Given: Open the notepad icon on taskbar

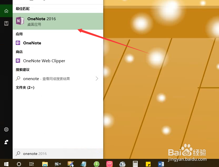Looking at the screenshot, I should click(x=83, y=164).
